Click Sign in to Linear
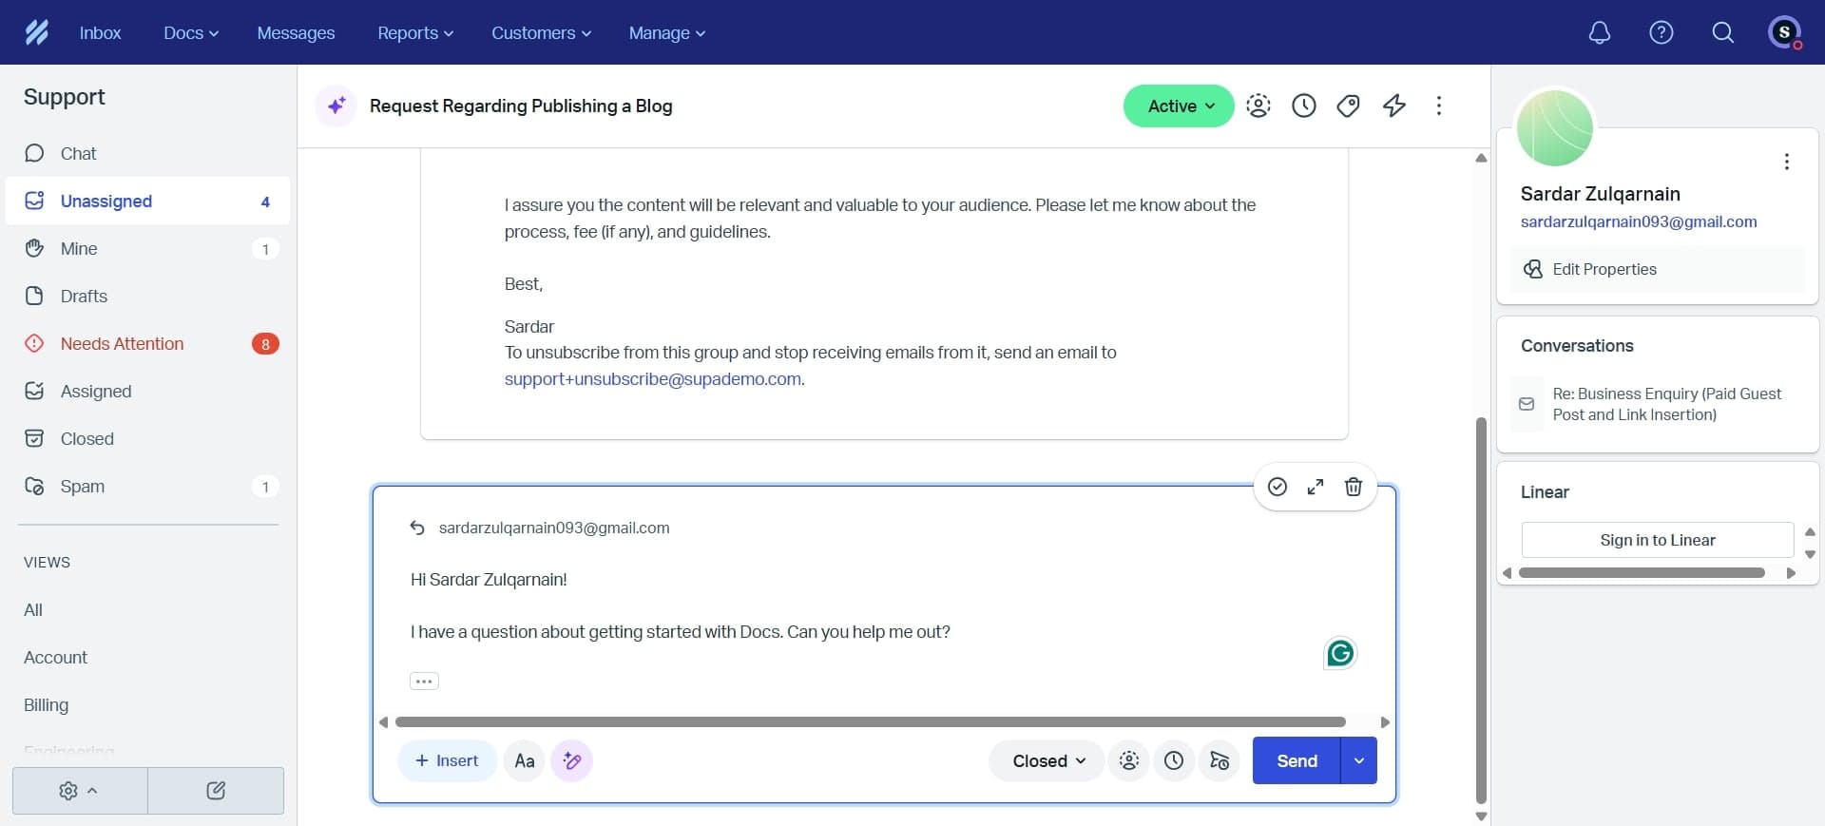 pos(1657,540)
